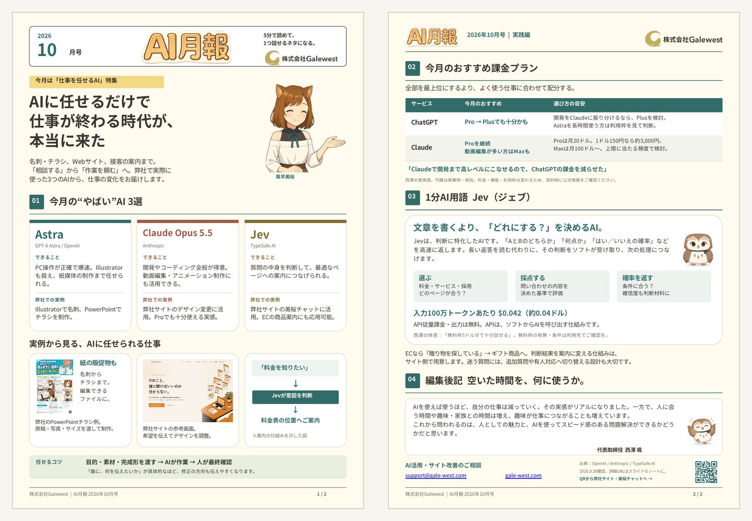Click the Jev card heading above TypeSafe AI
This screenshot has width=752, height=521.
[x=260, y=235]
